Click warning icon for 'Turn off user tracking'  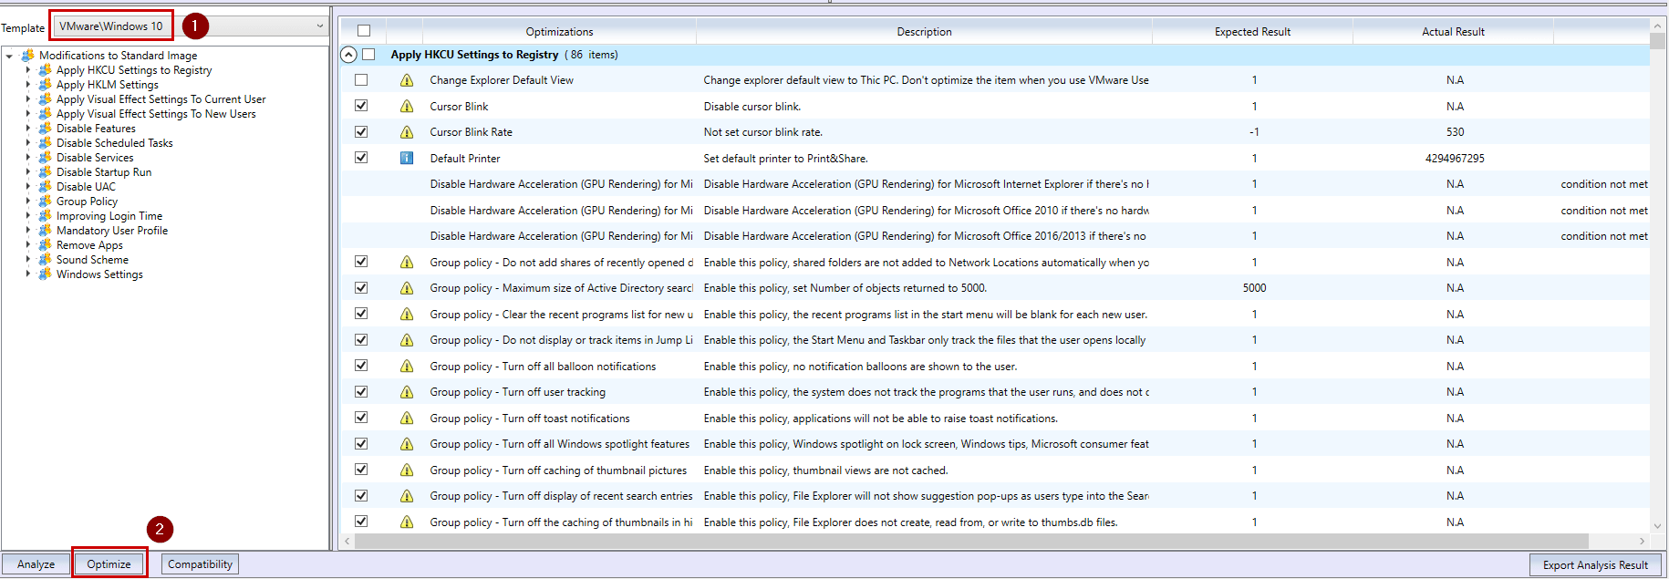click(407, 392)
